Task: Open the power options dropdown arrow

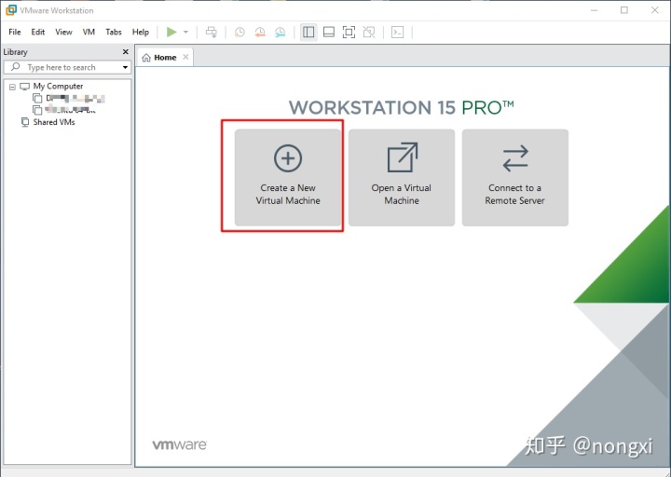Action: [x=185, y=32]
